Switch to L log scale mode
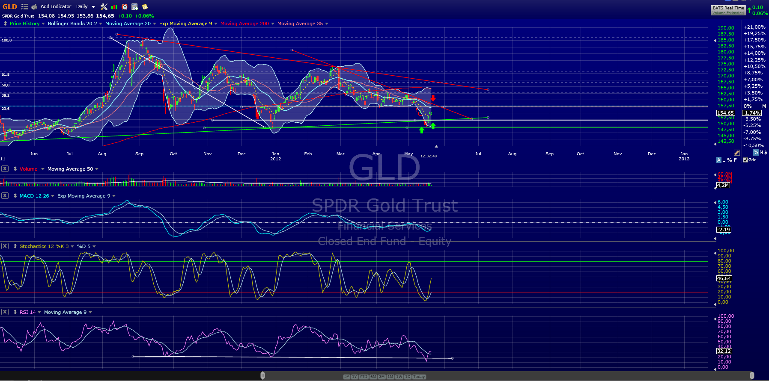Viewport: 769px width, 381px height. click(x=724, y=160)
